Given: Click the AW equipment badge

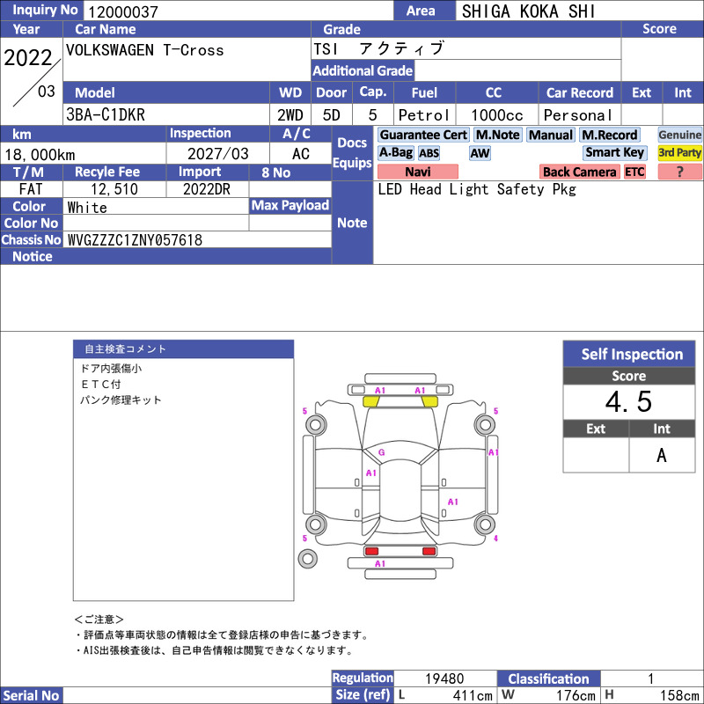Looking at the screenshot, I should [x=480, y=153].
